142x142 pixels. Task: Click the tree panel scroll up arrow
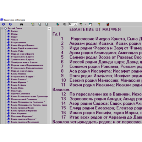(49, 28)
